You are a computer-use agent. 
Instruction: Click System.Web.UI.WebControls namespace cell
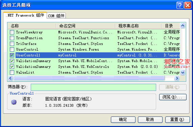click(83, 67)
